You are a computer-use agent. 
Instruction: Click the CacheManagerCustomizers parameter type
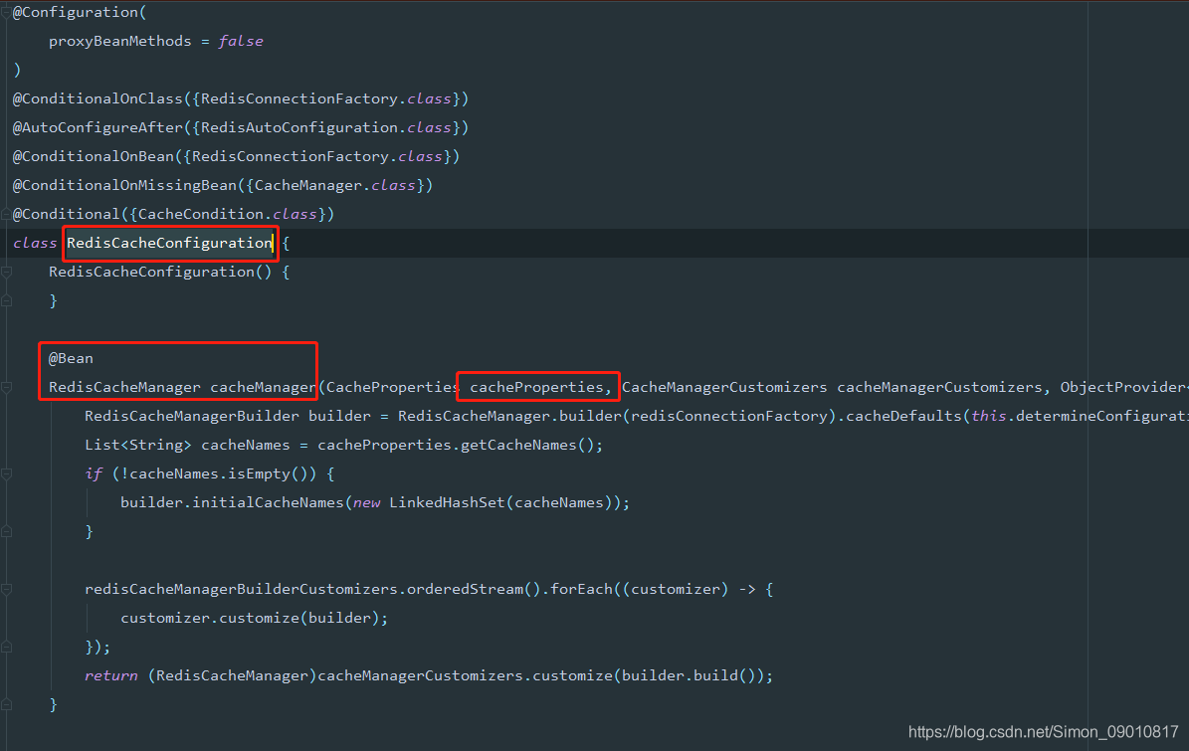pyautogui.click(x=724, y=387)
